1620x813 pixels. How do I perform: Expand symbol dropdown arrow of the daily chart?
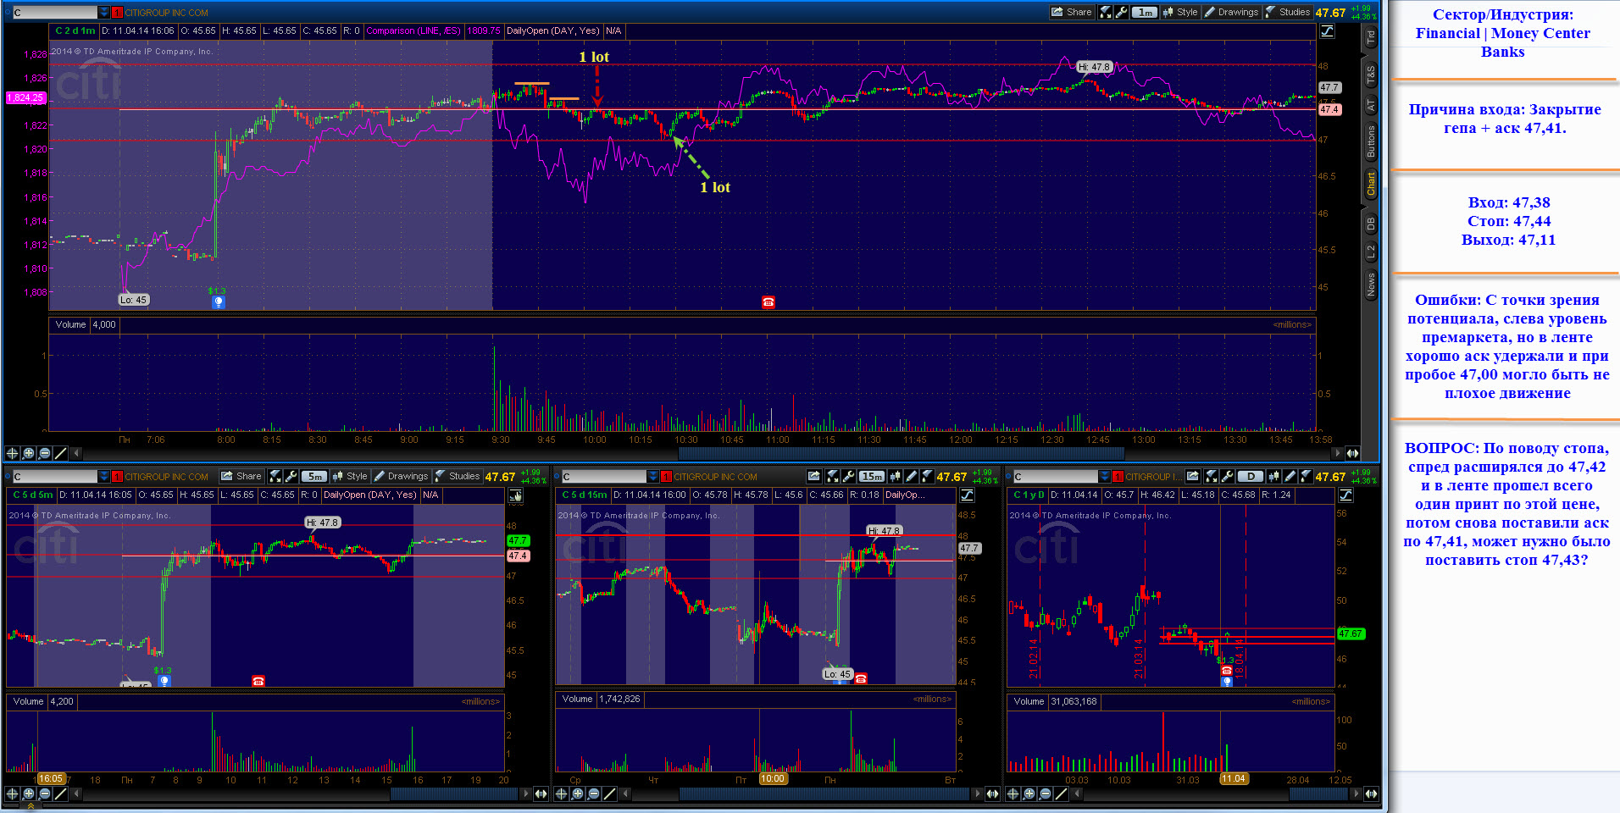click(x=1104, y=477)
